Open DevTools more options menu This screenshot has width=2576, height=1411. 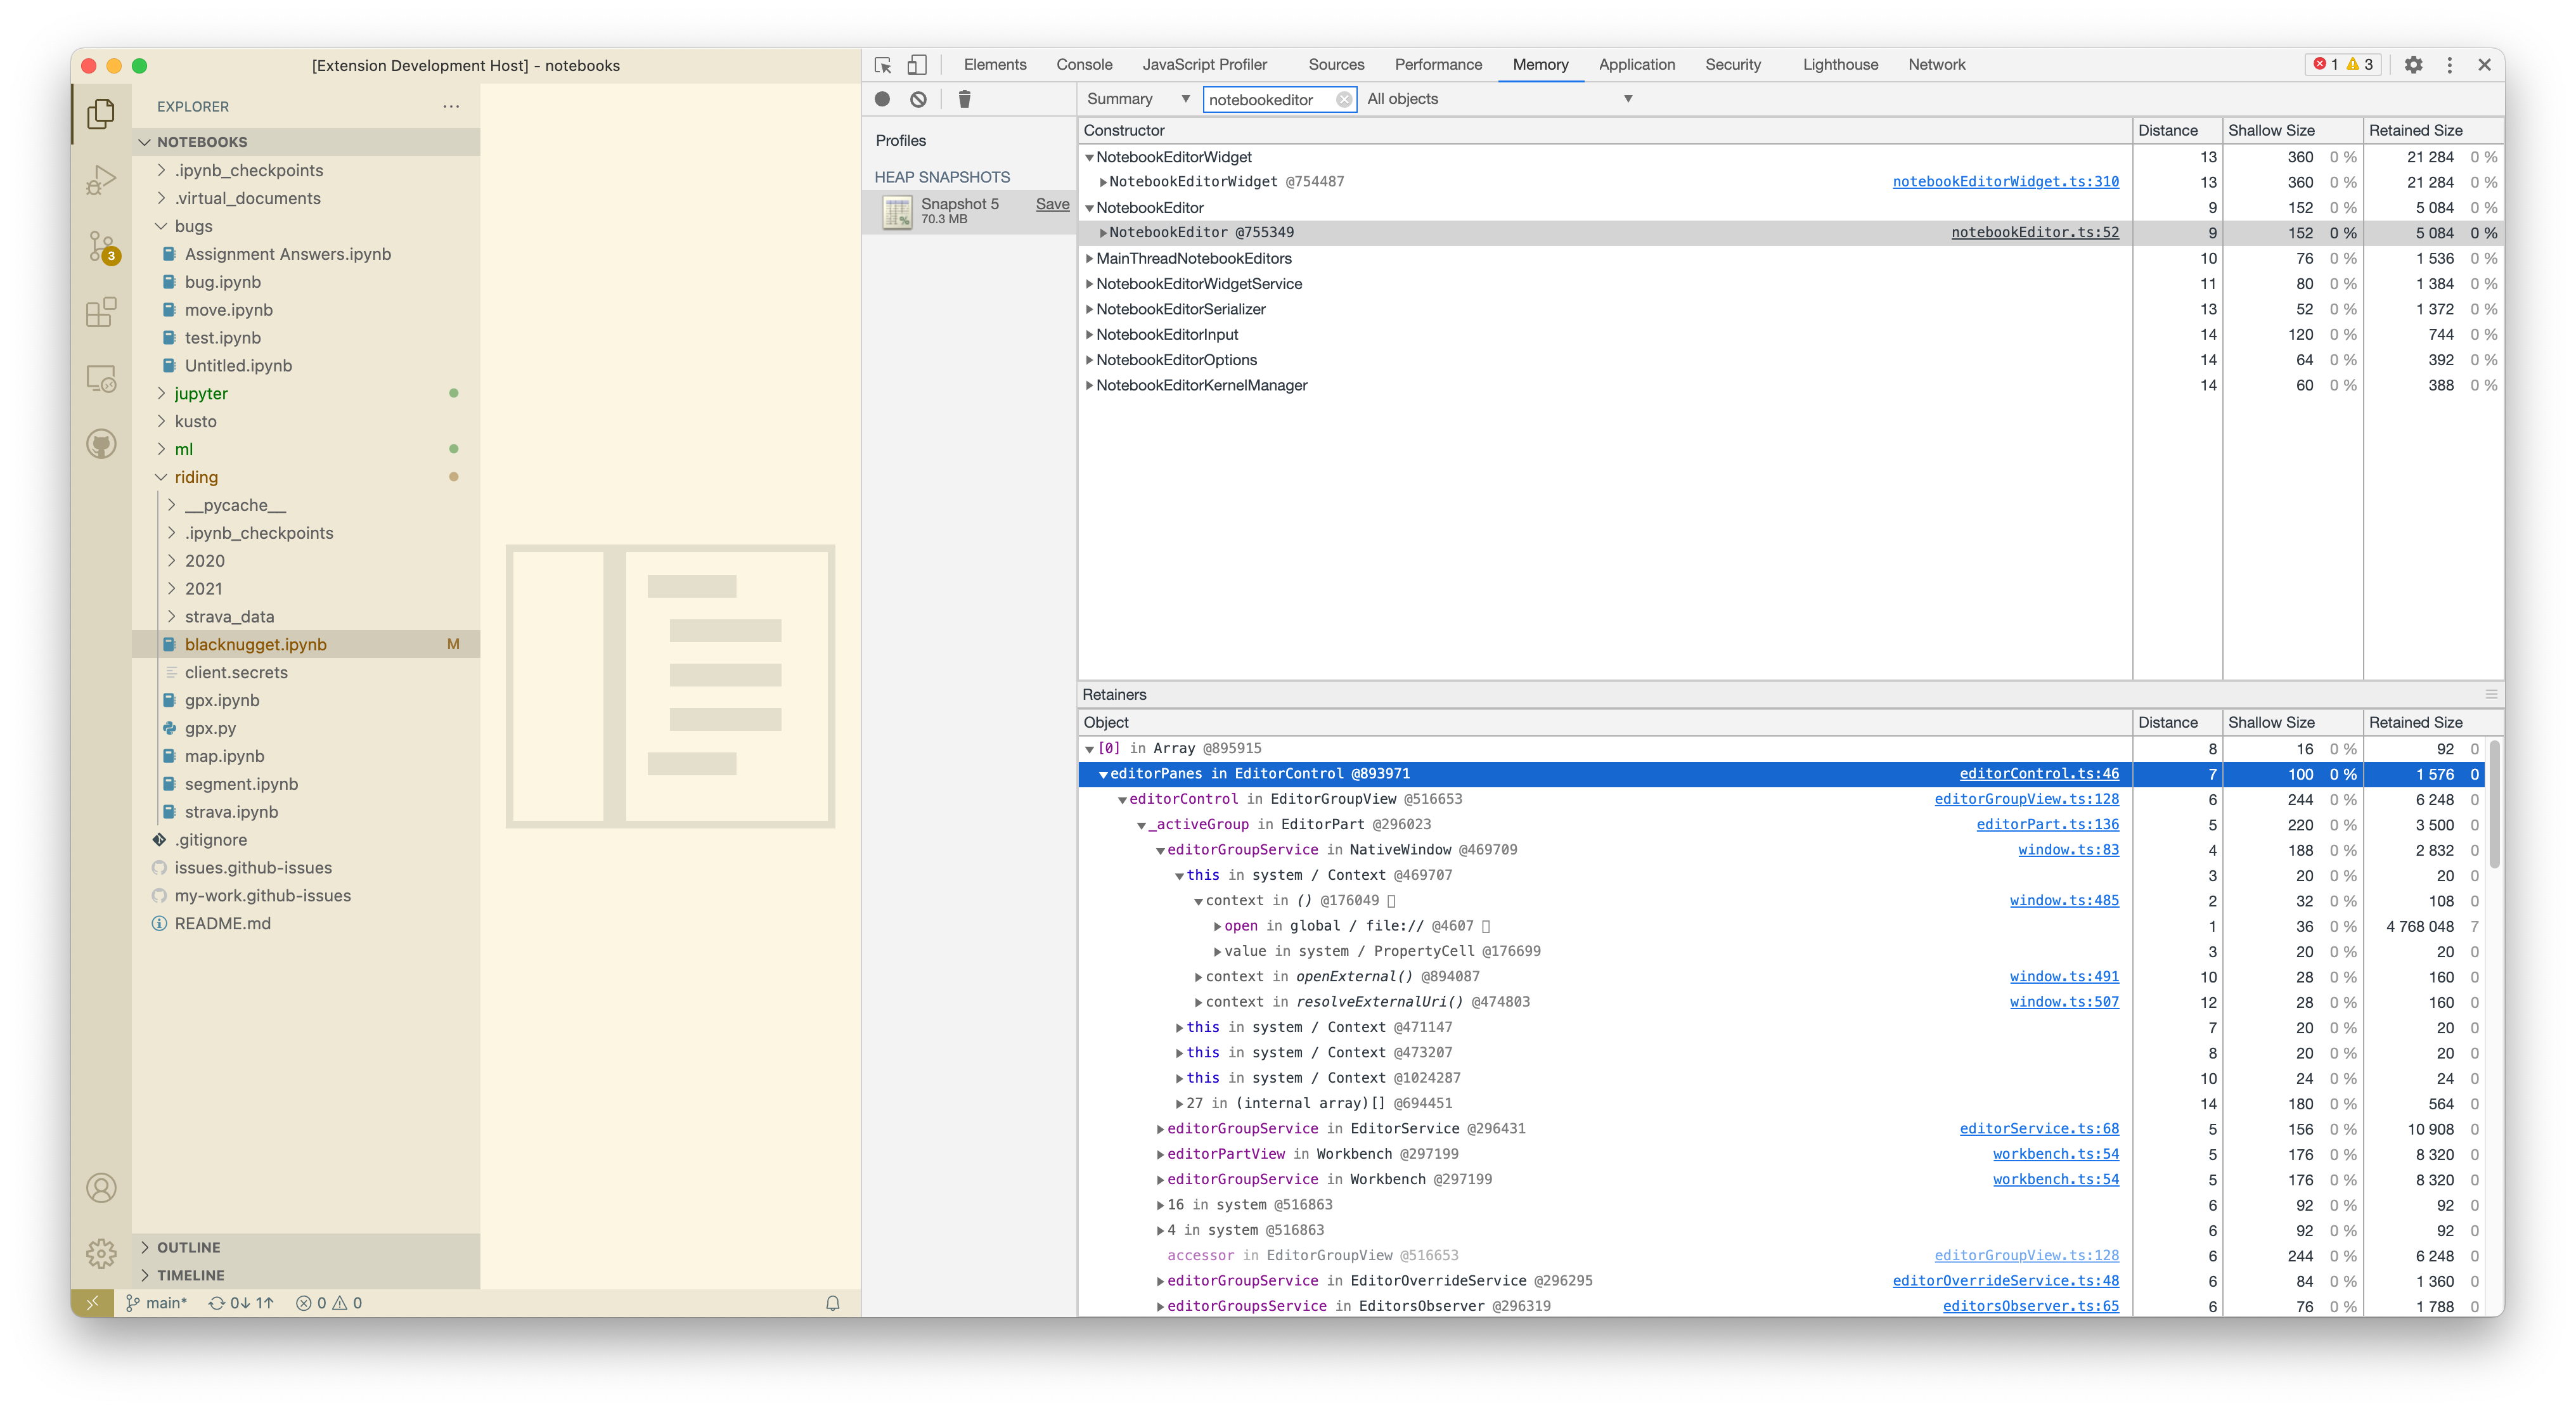(x=2449, y=65)
